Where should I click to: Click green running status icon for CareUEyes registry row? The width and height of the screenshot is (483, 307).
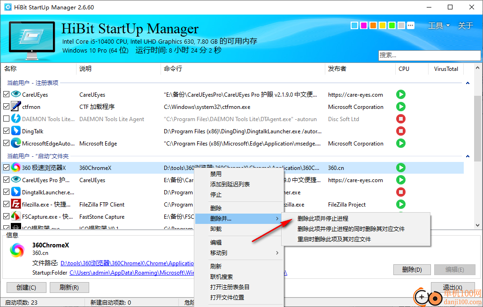point(401,94)
